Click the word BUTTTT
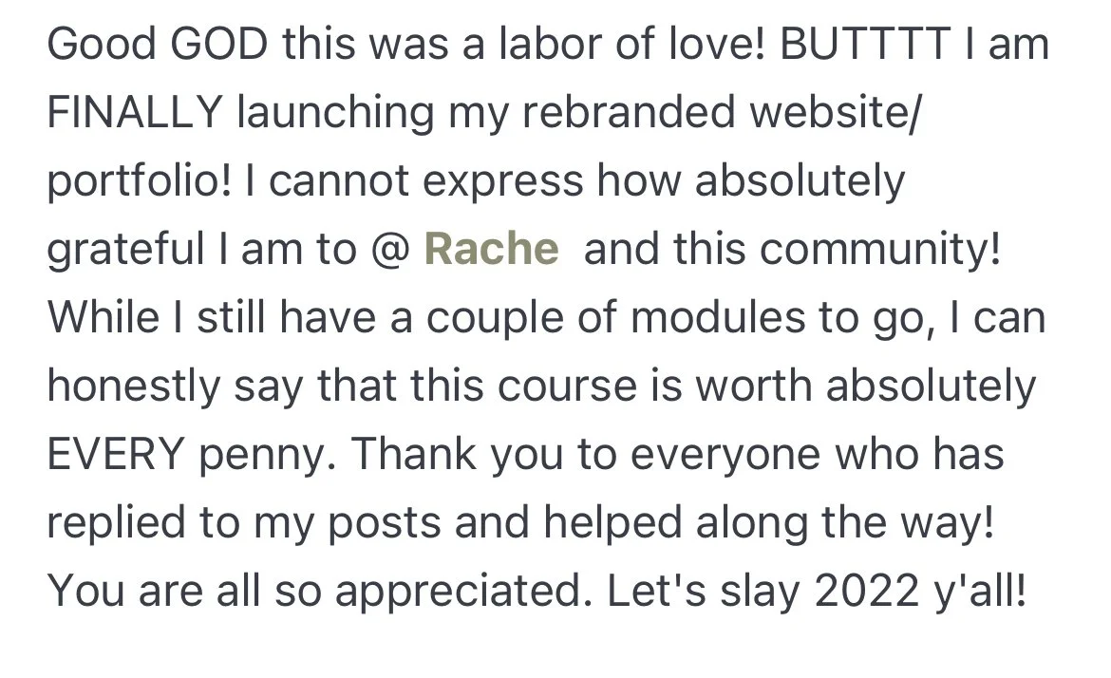This screenshot has height=678, width=1111. click(865, 44)
